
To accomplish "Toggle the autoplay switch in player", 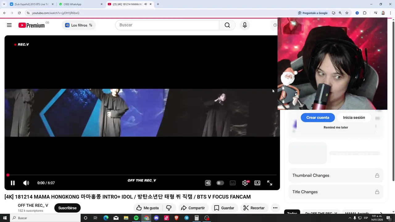I will [x=220, y=183].
